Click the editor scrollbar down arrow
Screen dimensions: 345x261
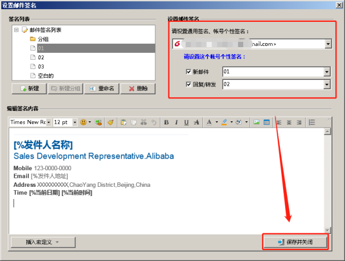[x=327, y=230]
